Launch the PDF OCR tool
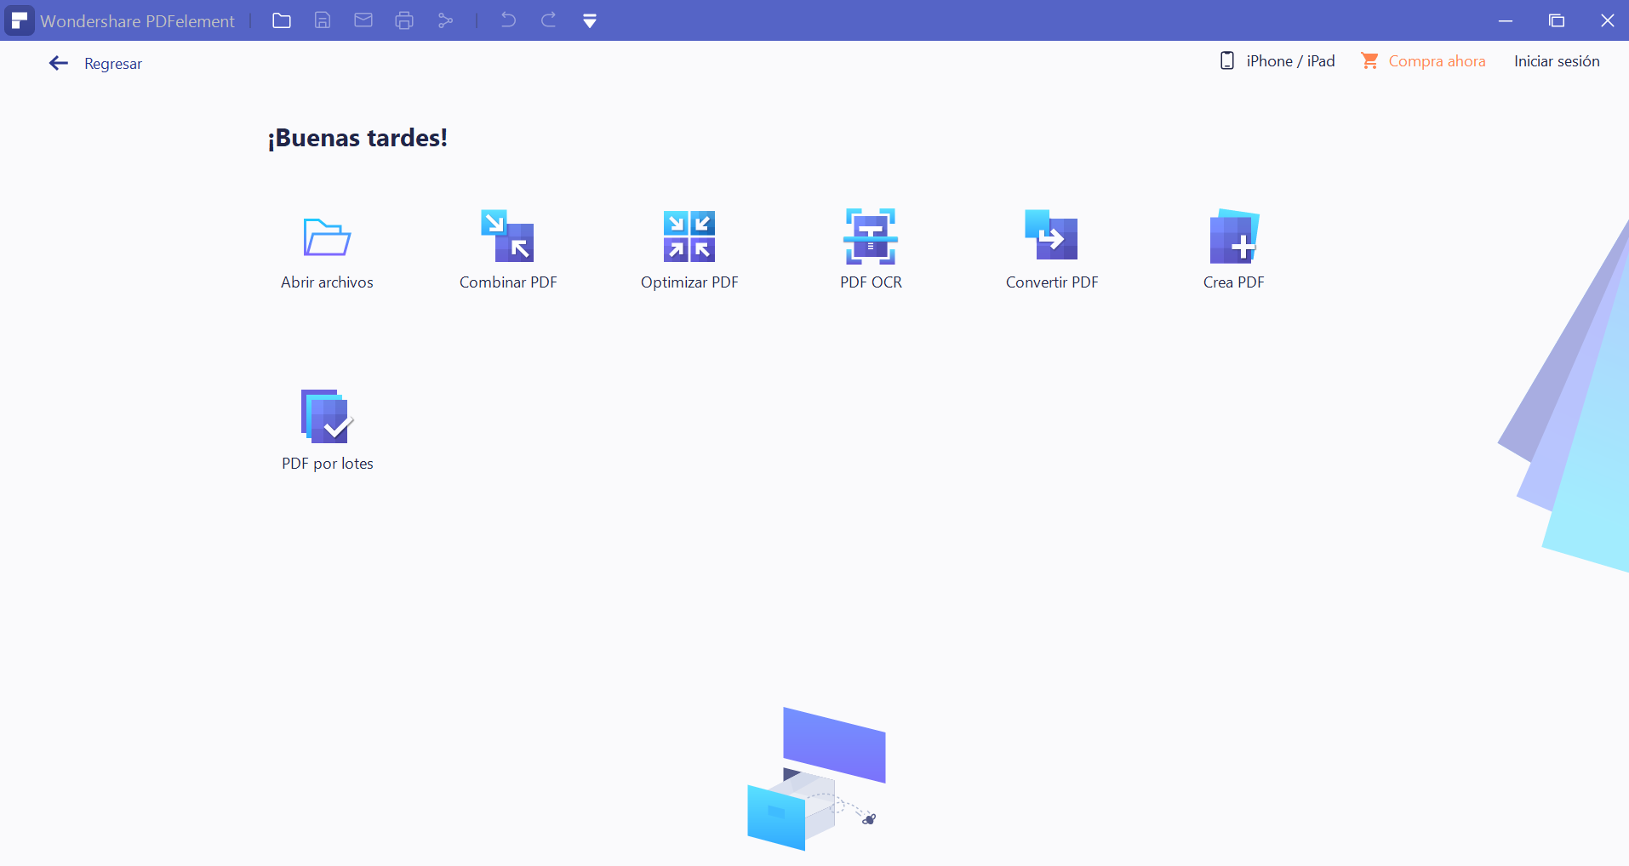Viewport: 1629px width, 866px height. point(871,247)
